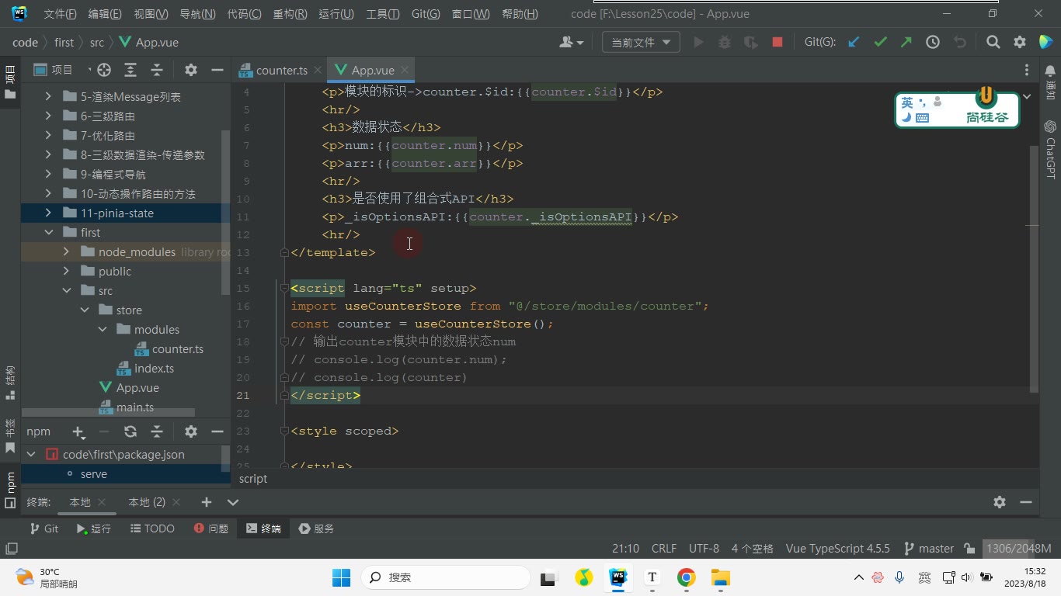This screenshot has height=596, width=1061.
Task: Open terminal tabs dropdown chevron
Action: [x=232, y=502]
